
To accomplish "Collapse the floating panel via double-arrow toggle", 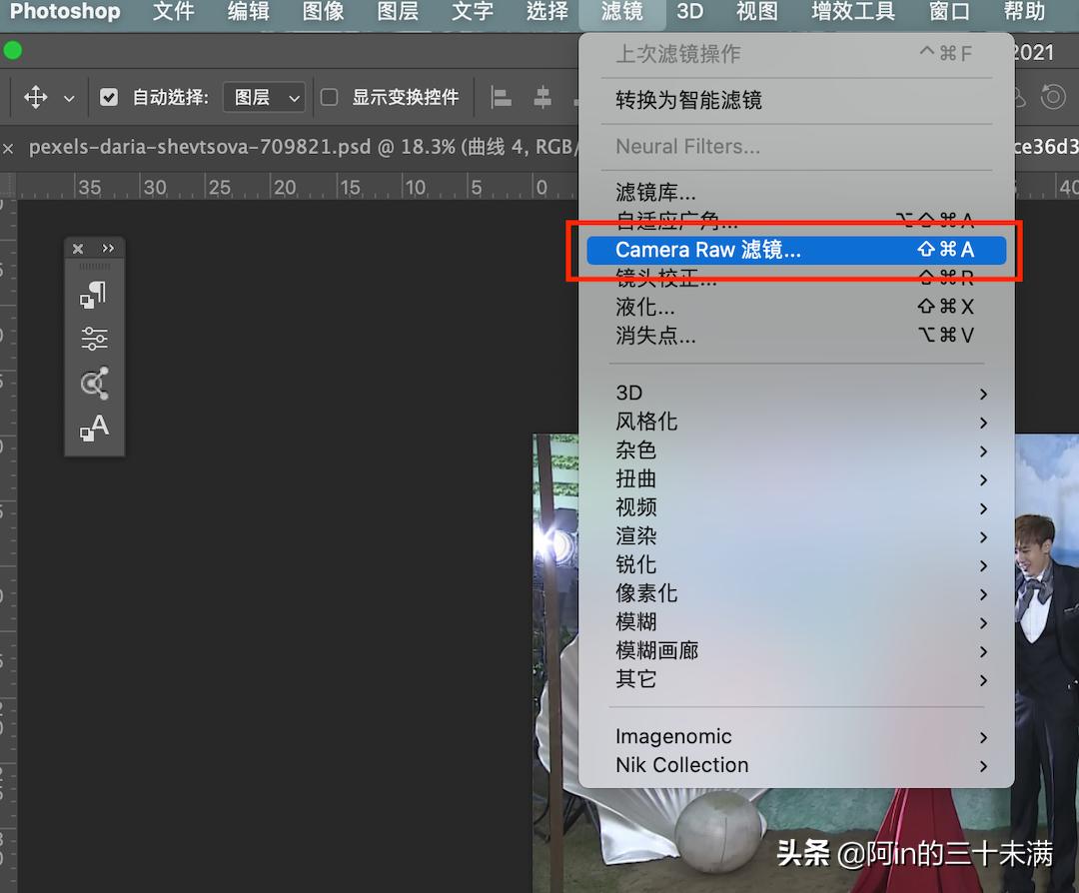I will 110,247.
